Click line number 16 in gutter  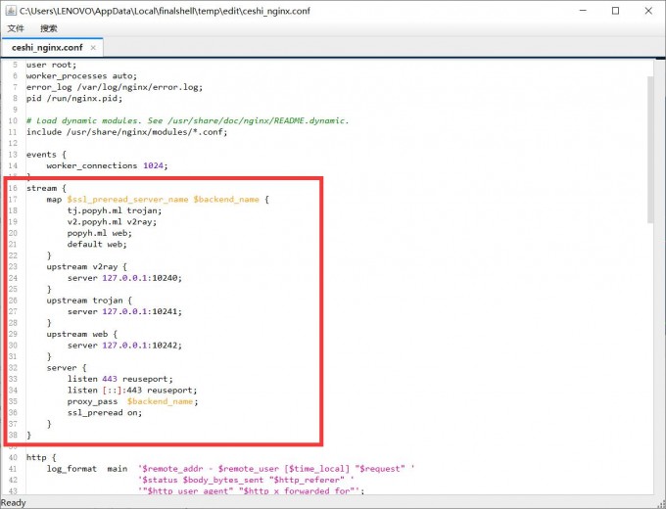point(13,188)
